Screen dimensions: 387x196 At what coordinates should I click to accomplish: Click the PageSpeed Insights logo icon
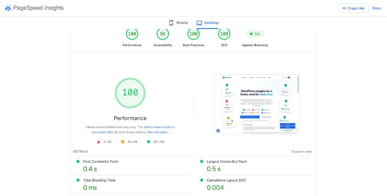8,8
